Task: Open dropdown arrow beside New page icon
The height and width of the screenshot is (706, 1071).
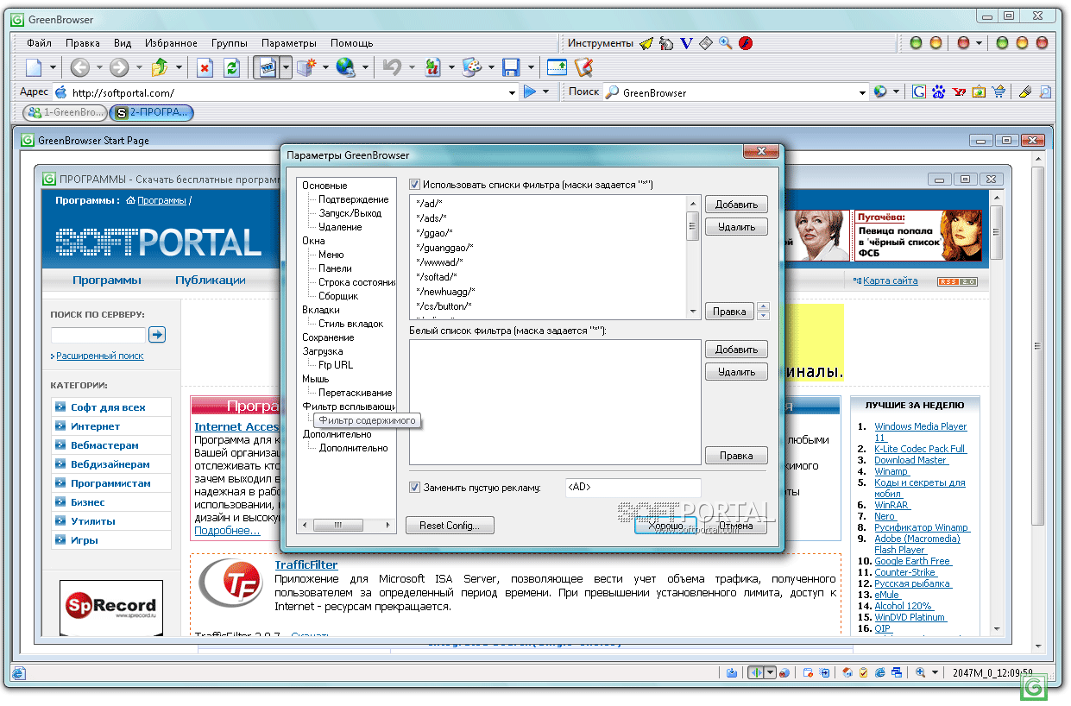Action: [53, 67]
